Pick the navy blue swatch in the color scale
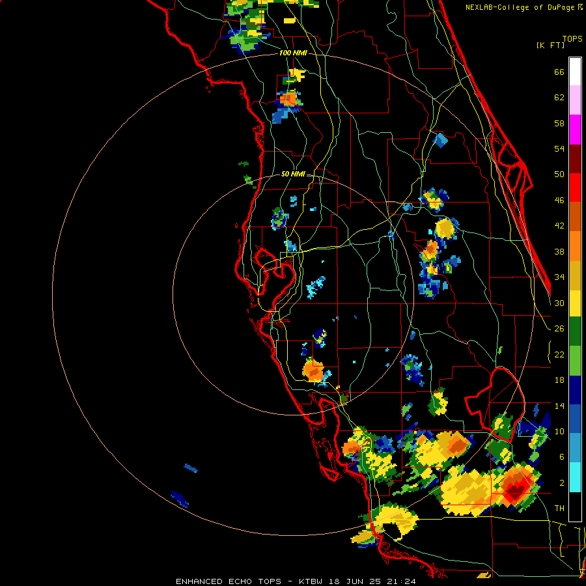Image resolution: width=586 pixels, height=586 pixels. 575,390
